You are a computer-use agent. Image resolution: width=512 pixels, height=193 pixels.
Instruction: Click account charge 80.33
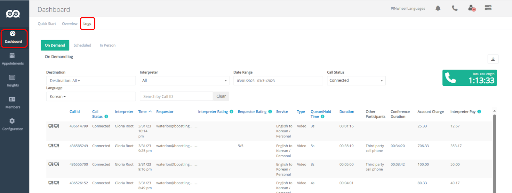(422, 183)
